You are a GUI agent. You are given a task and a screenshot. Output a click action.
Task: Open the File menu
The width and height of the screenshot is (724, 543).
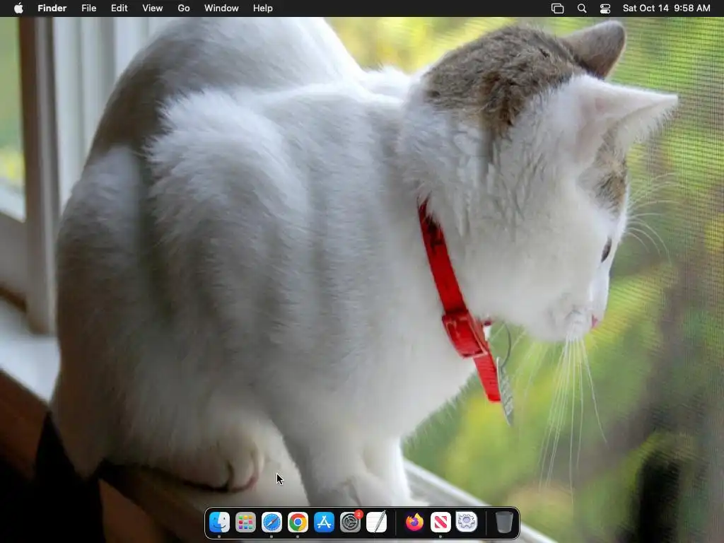coord(88,8)
